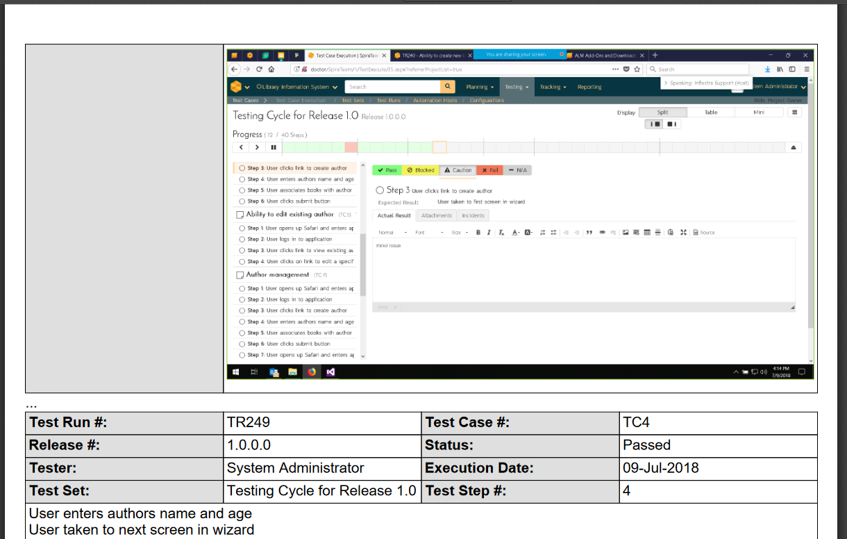Mark the step as Fail

pos(490,170)
